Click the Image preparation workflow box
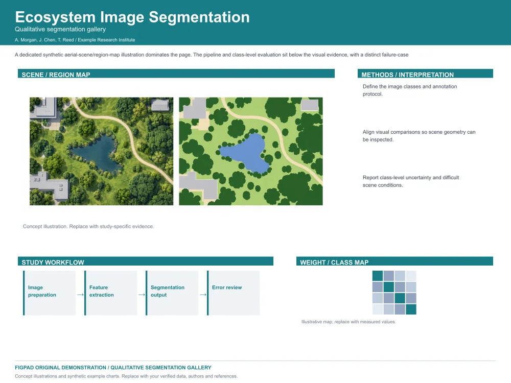 coord(49,293)
